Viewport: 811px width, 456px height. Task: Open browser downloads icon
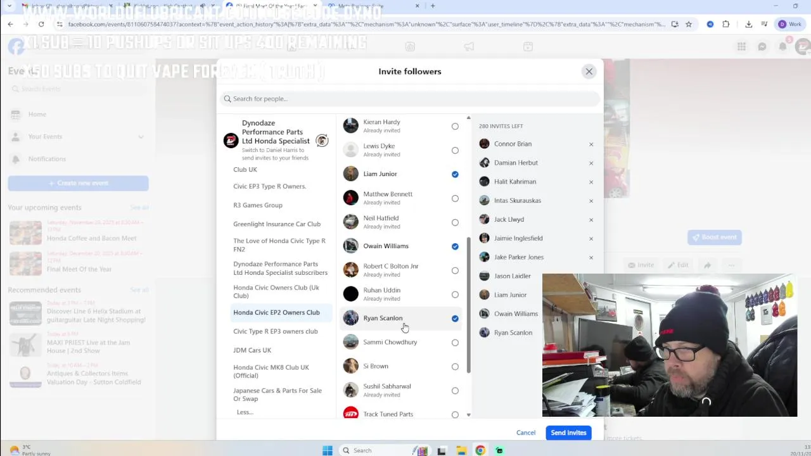[x=748, y=24]
